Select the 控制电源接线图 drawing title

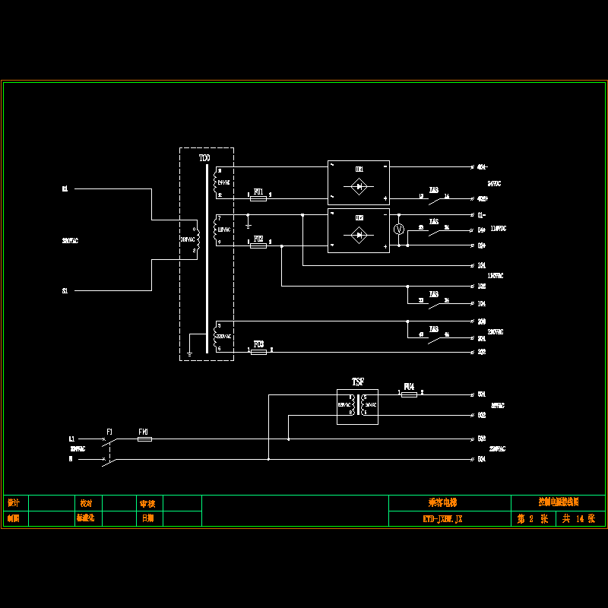559,502
